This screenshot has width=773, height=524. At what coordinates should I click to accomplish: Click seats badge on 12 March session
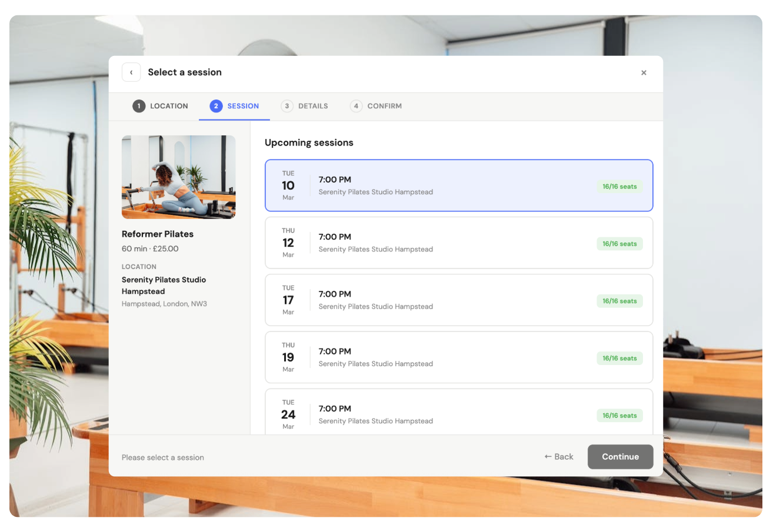point(619,244)
